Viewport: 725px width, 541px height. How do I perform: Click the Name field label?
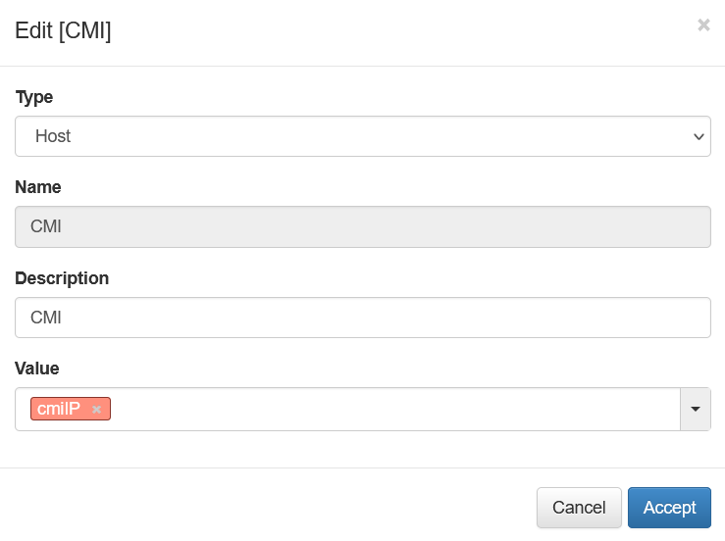point(38,187)
